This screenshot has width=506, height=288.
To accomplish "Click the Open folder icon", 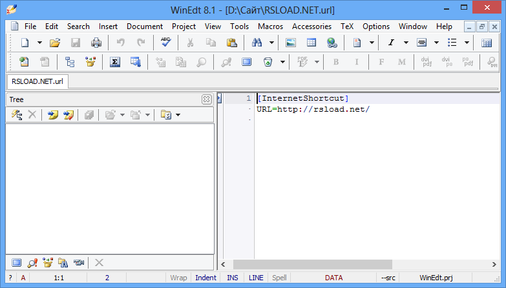I will point(55,43).
